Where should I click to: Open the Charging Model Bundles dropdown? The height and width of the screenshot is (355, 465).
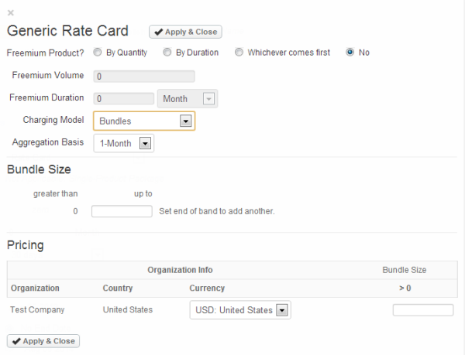143,121
